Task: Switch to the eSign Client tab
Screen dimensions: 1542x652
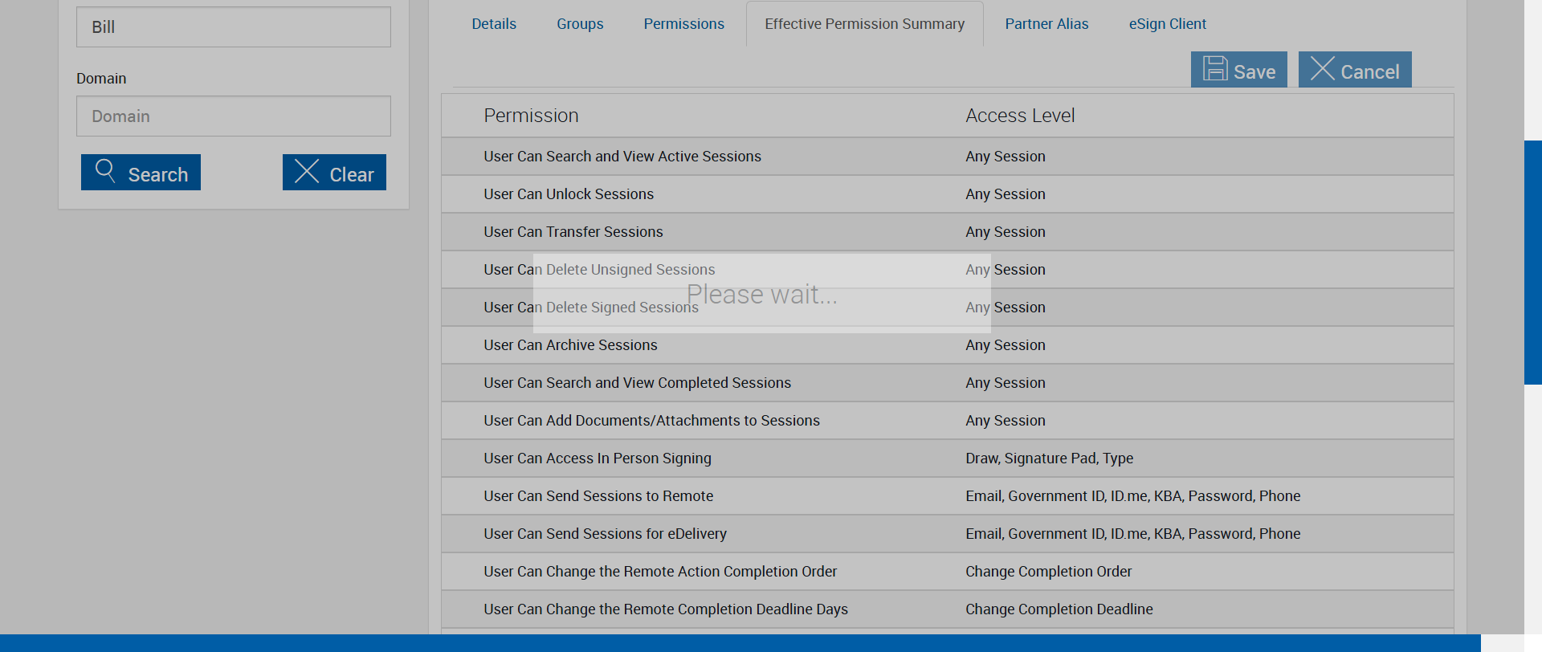Action: [x=1167, y=24]
